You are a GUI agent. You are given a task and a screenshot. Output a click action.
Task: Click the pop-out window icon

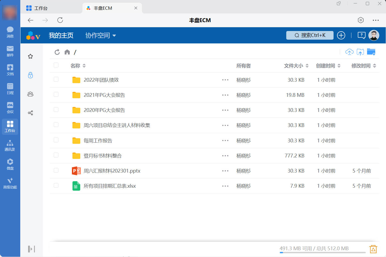coord(338,4)
